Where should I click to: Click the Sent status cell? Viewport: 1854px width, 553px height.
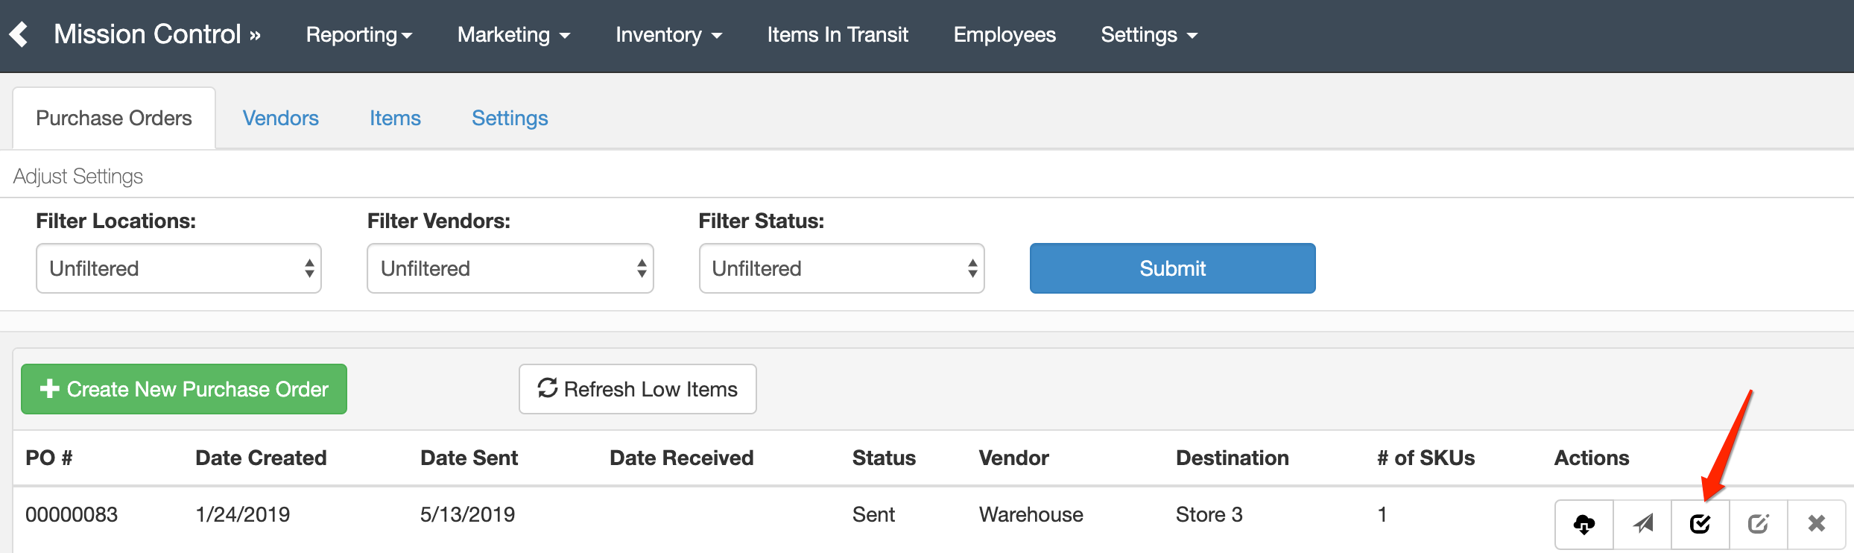pyautogui.click(x=873, y=514)
